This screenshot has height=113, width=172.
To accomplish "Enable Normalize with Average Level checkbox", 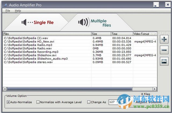I will pos(38,102).
